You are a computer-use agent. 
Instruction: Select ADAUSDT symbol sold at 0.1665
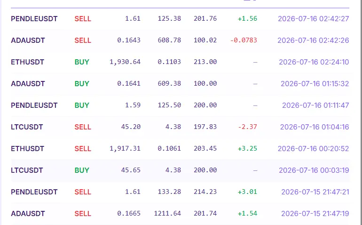point(28,213)
